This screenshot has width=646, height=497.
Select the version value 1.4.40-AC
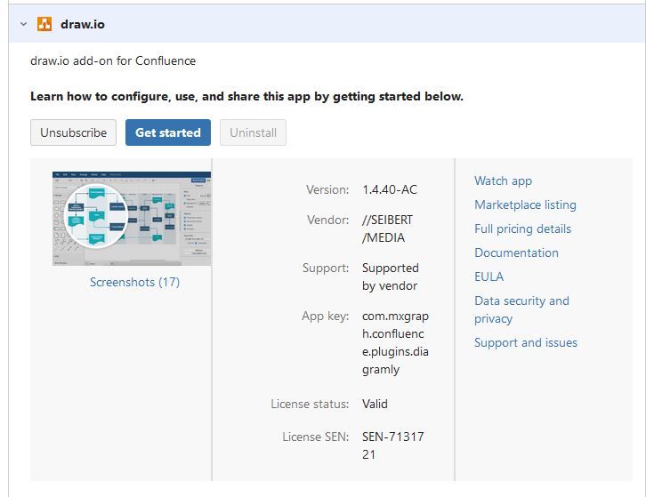click(390, 190)
